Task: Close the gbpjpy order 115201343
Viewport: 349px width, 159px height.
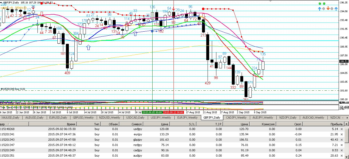Action: [342, 140]
